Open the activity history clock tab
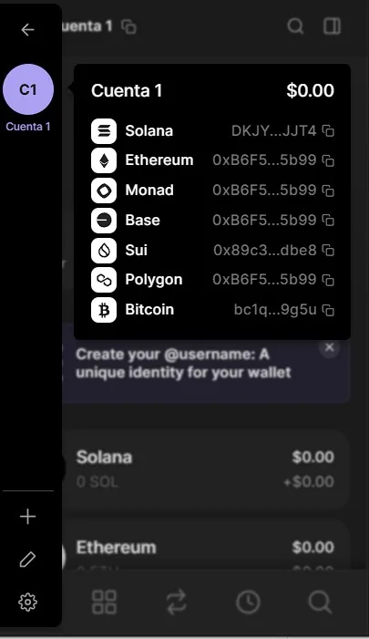The image size is (369, 639). (248, 602)
